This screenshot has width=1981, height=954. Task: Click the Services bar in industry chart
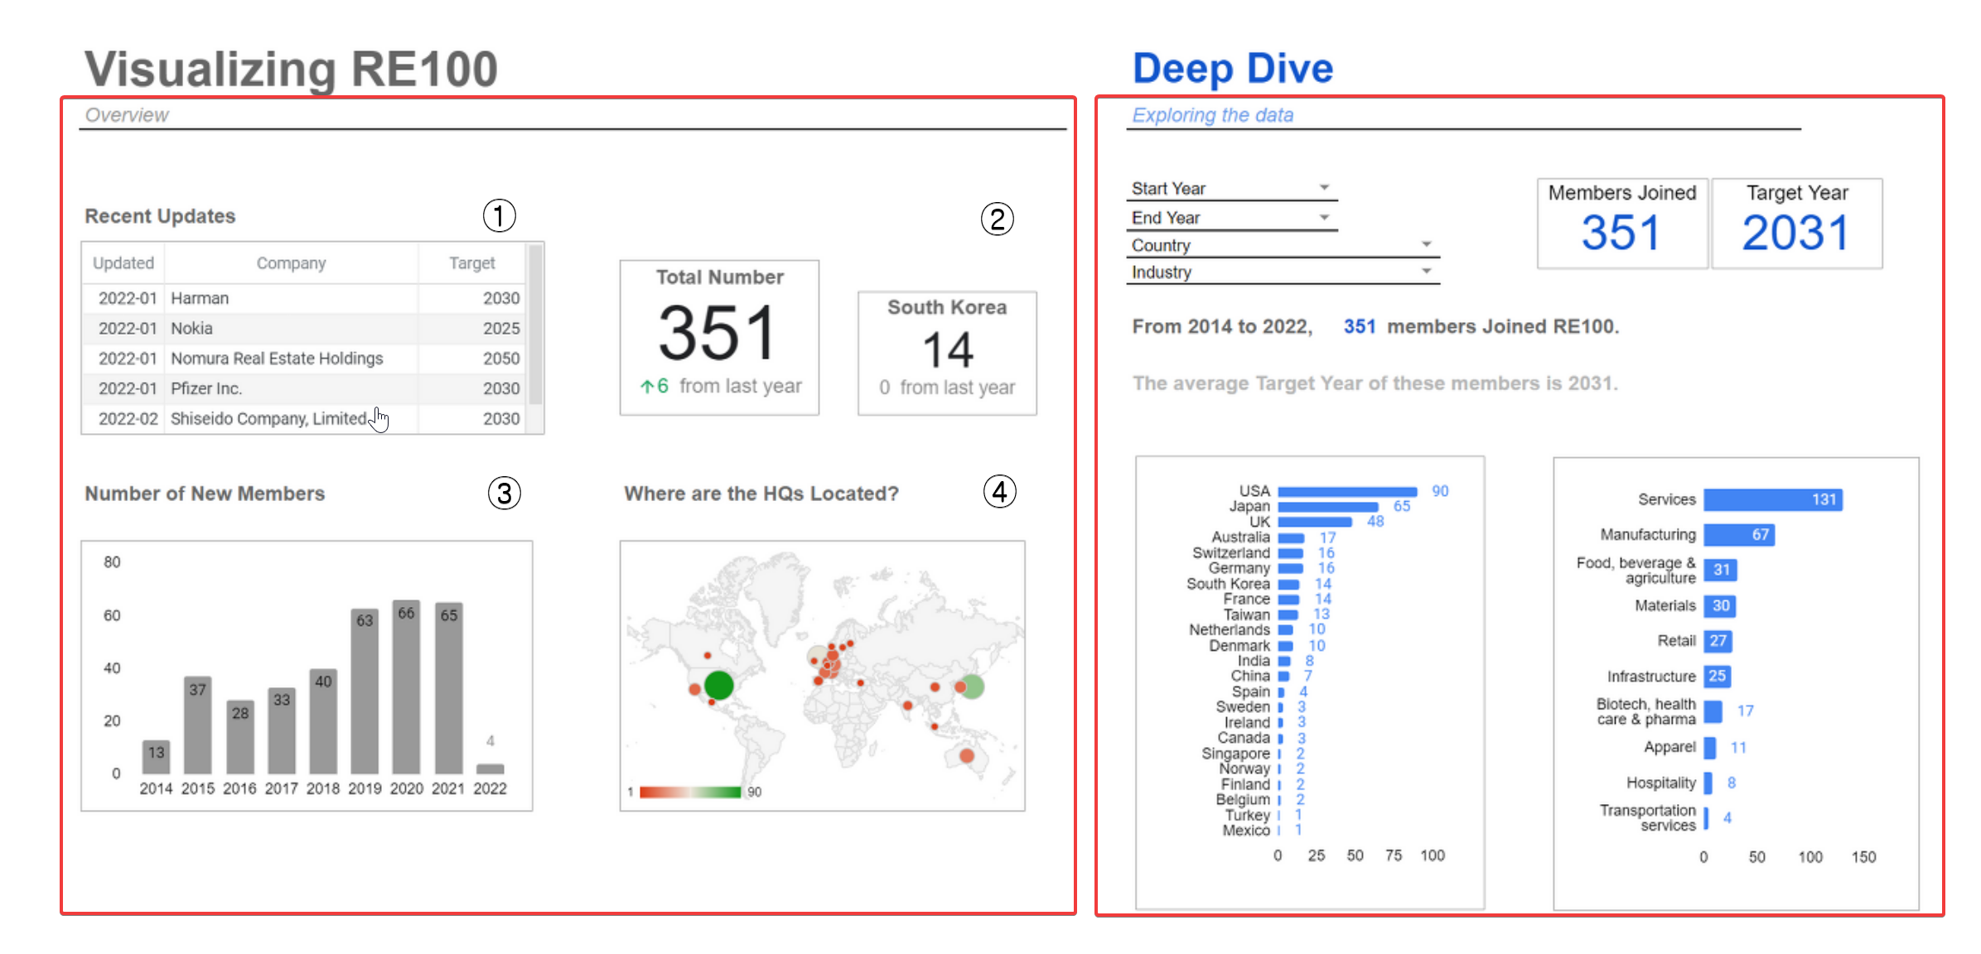pos(1772,499)
